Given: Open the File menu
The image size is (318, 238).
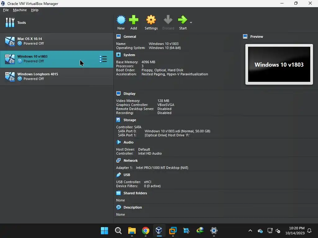Looking at the screenshot, I should tap(6, 10).
